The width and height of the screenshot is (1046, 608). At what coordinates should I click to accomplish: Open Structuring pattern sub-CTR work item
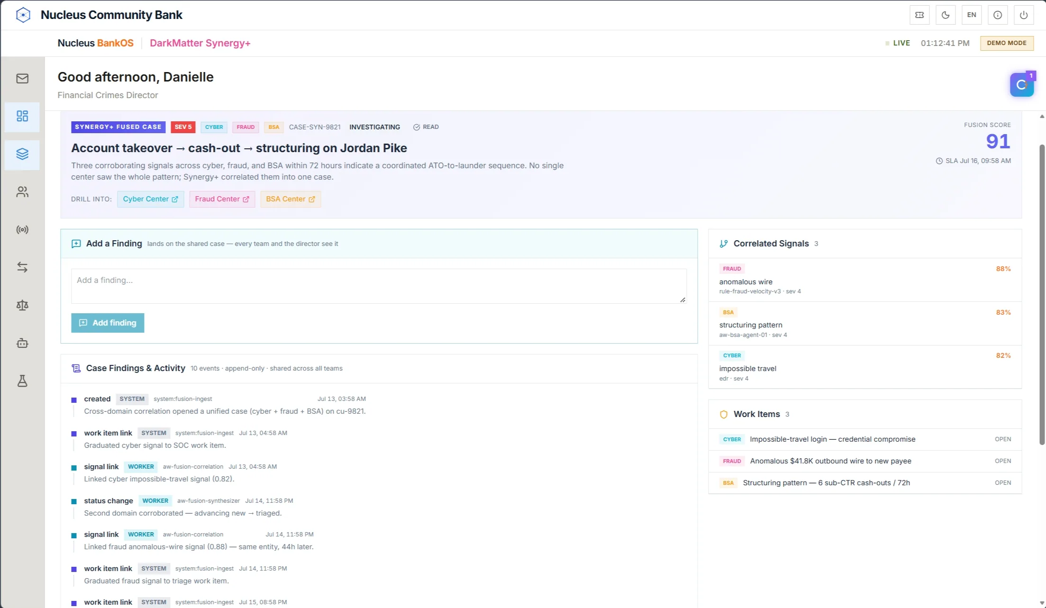pyautogui.click(x=865, y=483)
